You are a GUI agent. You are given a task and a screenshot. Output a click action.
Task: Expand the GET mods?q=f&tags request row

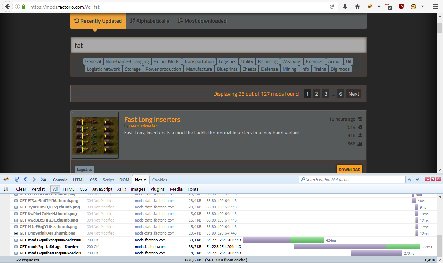(x=16, y=240)
